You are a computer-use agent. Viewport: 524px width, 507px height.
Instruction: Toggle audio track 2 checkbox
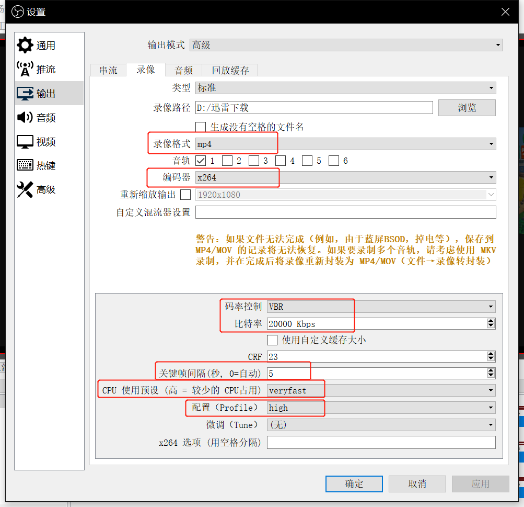227,161
